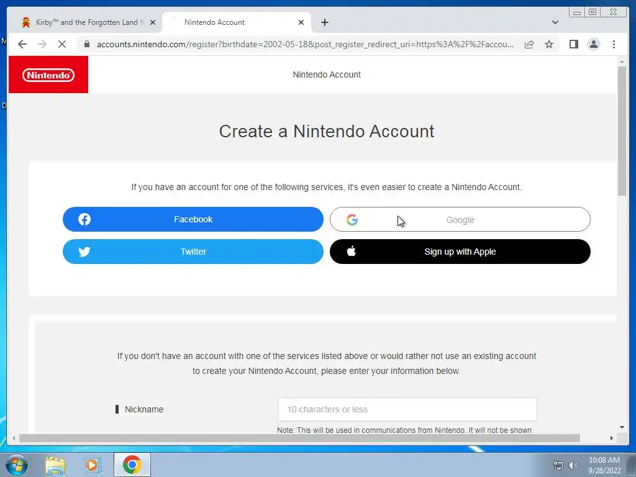
Task: Restore down the Chrome window
Action: 593,12
